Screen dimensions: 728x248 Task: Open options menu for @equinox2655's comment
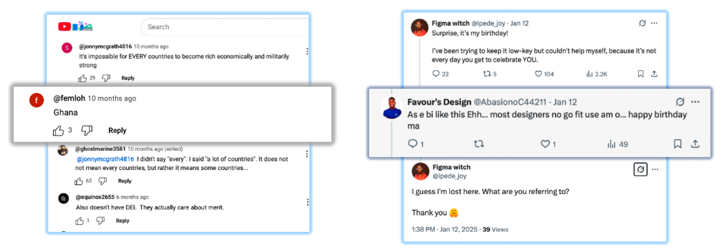307,202
